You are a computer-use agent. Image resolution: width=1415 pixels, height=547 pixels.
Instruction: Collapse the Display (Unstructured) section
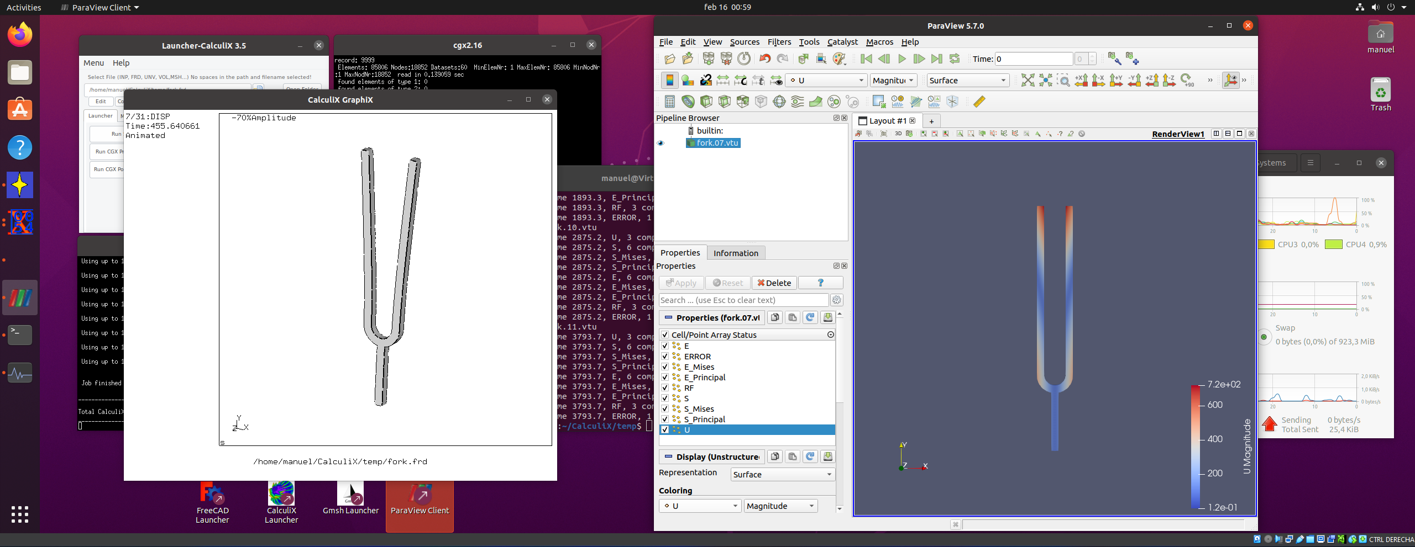pos(712,456)
